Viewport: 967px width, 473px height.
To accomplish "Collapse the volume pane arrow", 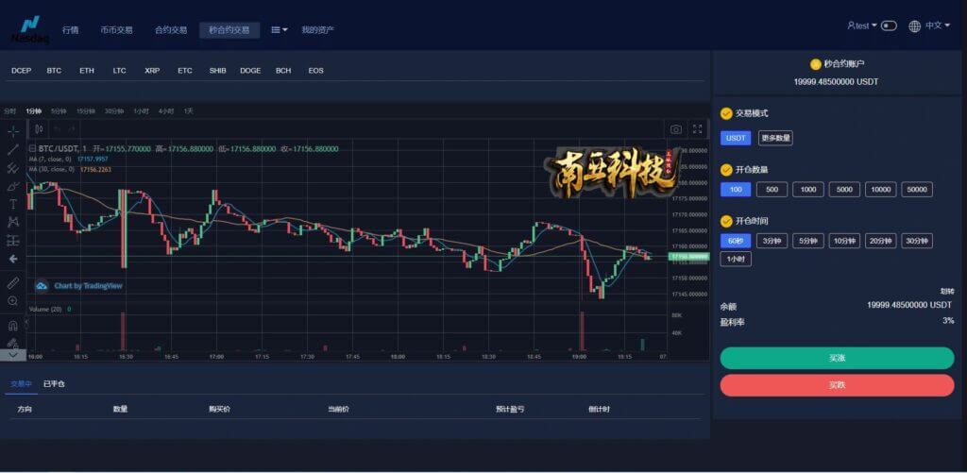I will click(x=26, y=322).
